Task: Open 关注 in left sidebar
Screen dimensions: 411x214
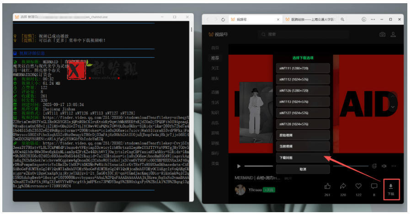Action: pyautogui.click(x=215, y=68)
